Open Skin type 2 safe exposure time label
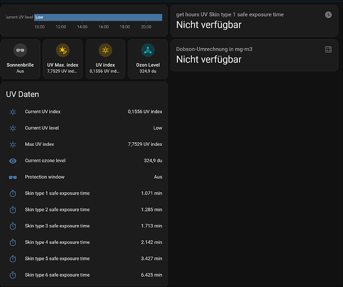This screenshot has height=287, width=343. [x=57, y=210]
